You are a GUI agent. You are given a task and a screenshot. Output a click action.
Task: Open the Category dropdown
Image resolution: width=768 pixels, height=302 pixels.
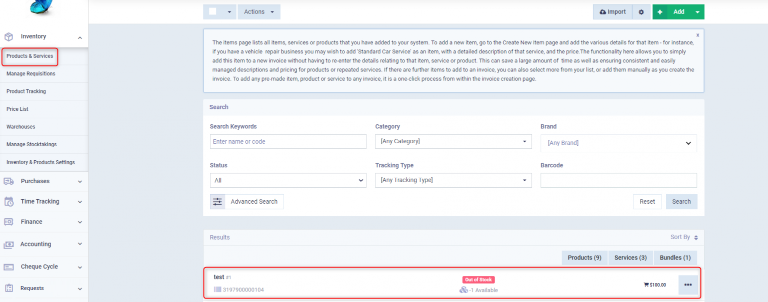453,141
